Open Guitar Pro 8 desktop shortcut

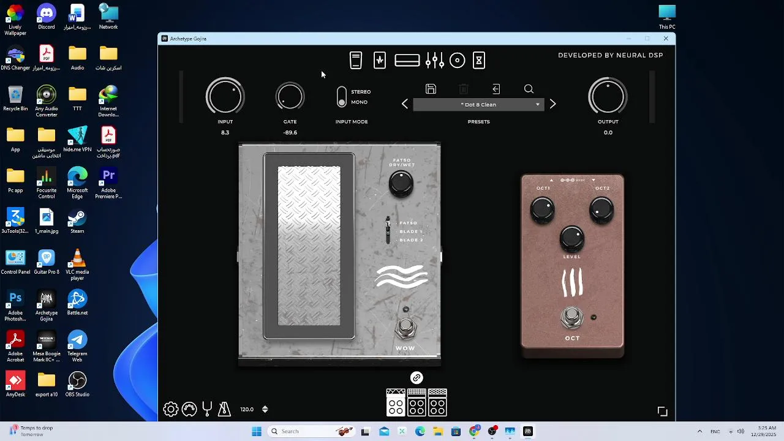[x=47, y=262]
